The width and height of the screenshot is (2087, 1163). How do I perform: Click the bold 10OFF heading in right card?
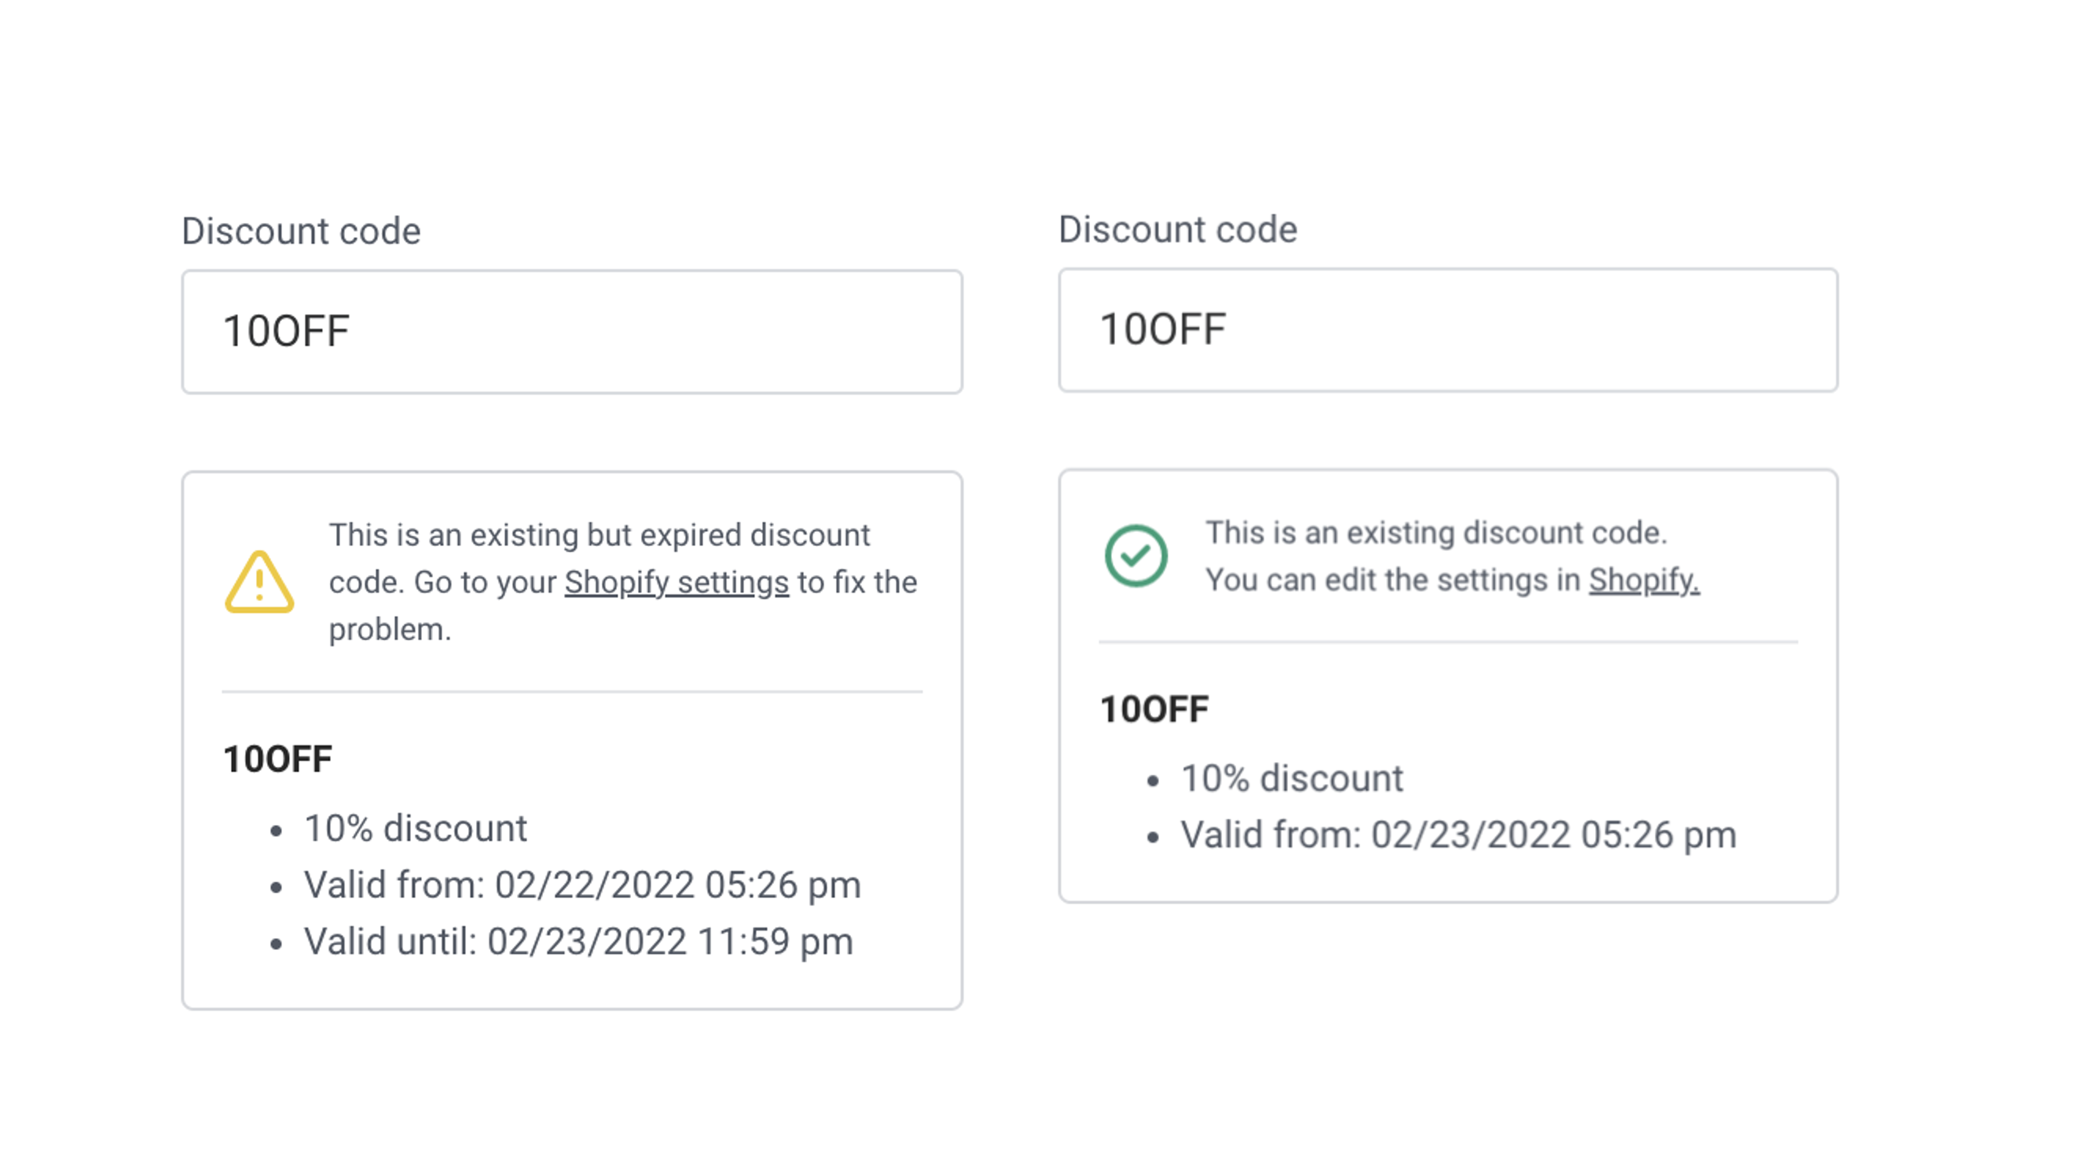(1154, 707)
